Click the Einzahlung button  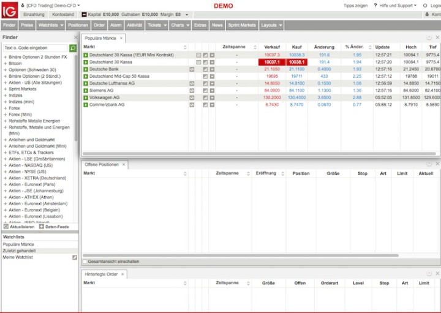pyautogui.click(x=34, y=15)
